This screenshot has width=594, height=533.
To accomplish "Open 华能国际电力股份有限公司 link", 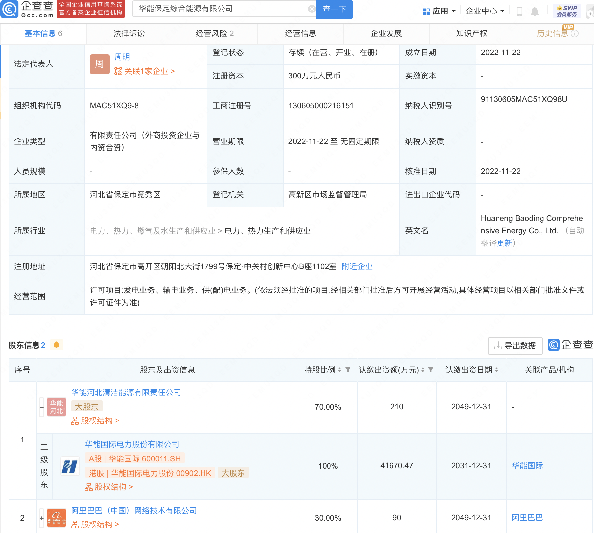I will [x=132, y=444].
